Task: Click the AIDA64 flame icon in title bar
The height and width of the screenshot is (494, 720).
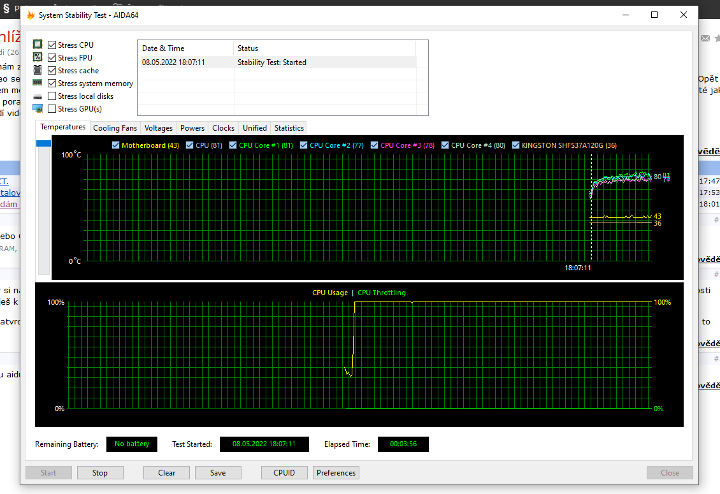Action: click(30, 15)
